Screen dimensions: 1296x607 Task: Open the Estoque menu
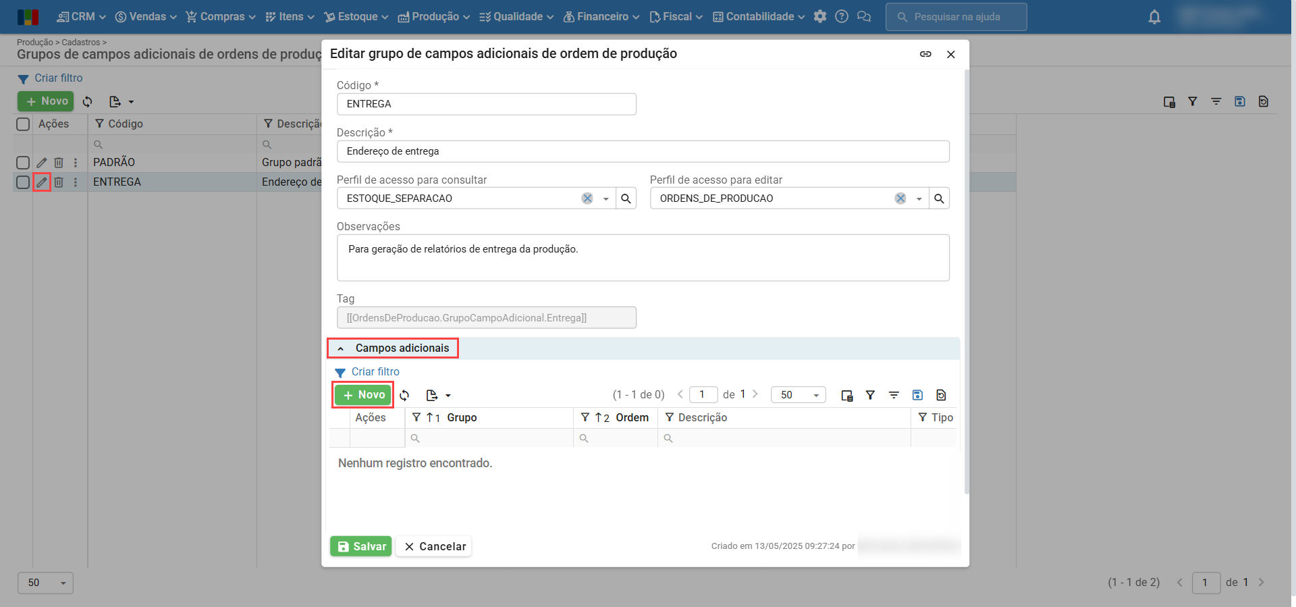(356, 17)
